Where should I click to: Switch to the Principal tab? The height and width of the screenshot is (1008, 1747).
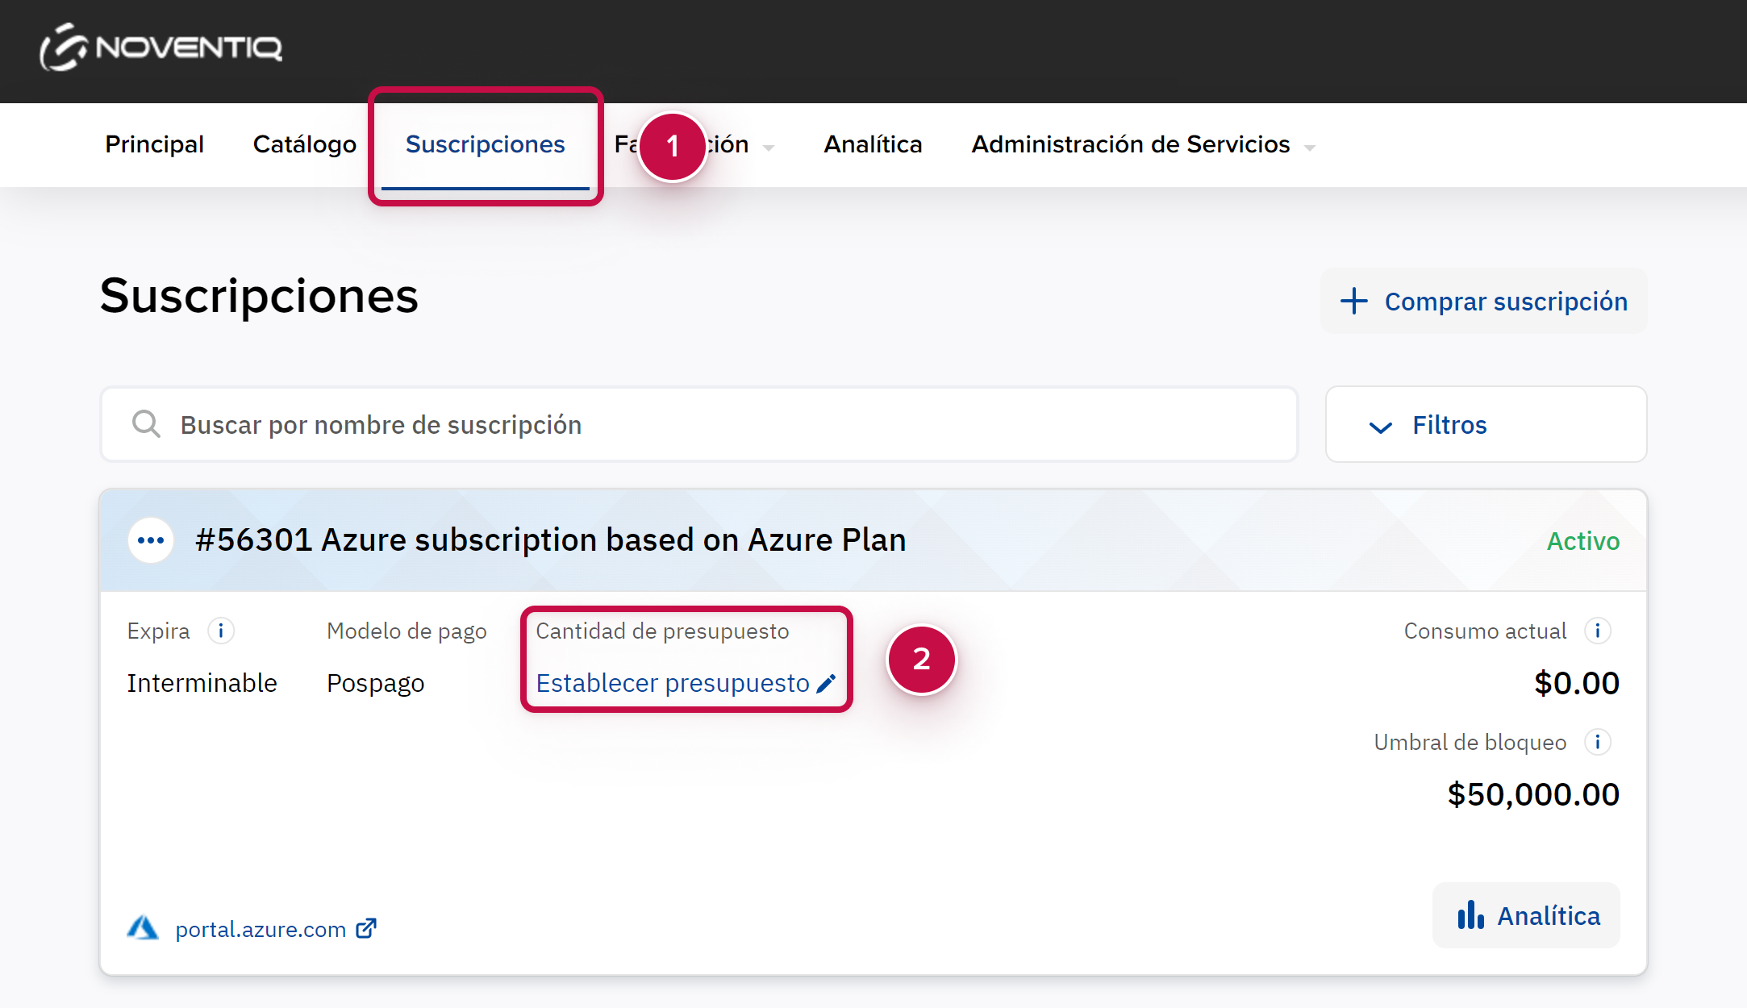pos(154,144)
